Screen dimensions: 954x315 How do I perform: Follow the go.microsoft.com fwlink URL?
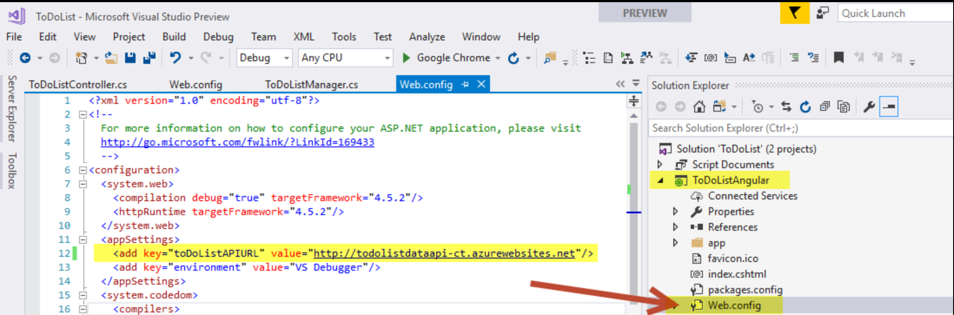[x=237, y=142]
